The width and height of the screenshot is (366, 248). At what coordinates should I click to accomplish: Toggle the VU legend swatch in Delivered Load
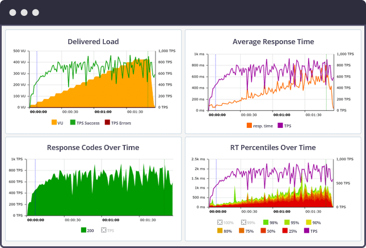coord(54,122)
